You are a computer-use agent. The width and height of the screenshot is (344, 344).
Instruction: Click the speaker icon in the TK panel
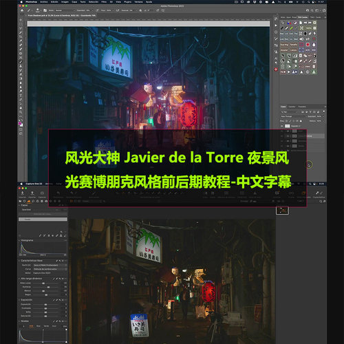301,39
